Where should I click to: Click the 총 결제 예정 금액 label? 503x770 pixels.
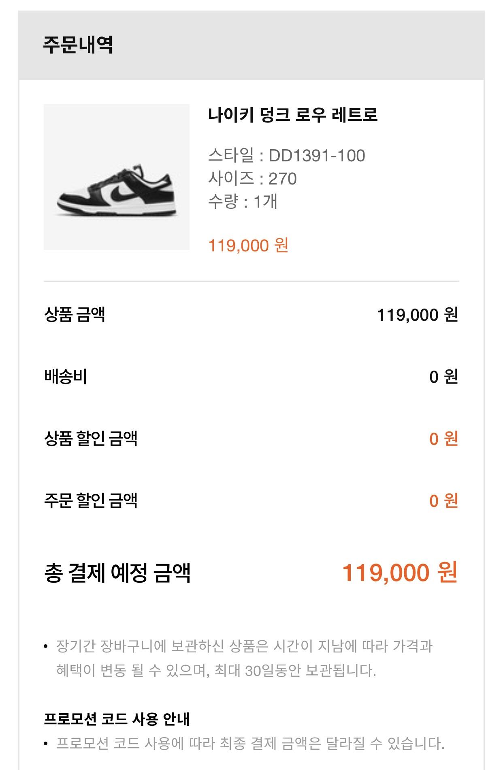pyautogui.click(x=117, y=573)
